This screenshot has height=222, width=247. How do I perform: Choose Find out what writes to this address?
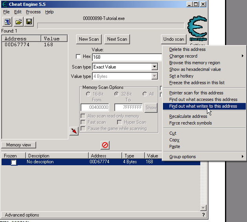point(204,106)
